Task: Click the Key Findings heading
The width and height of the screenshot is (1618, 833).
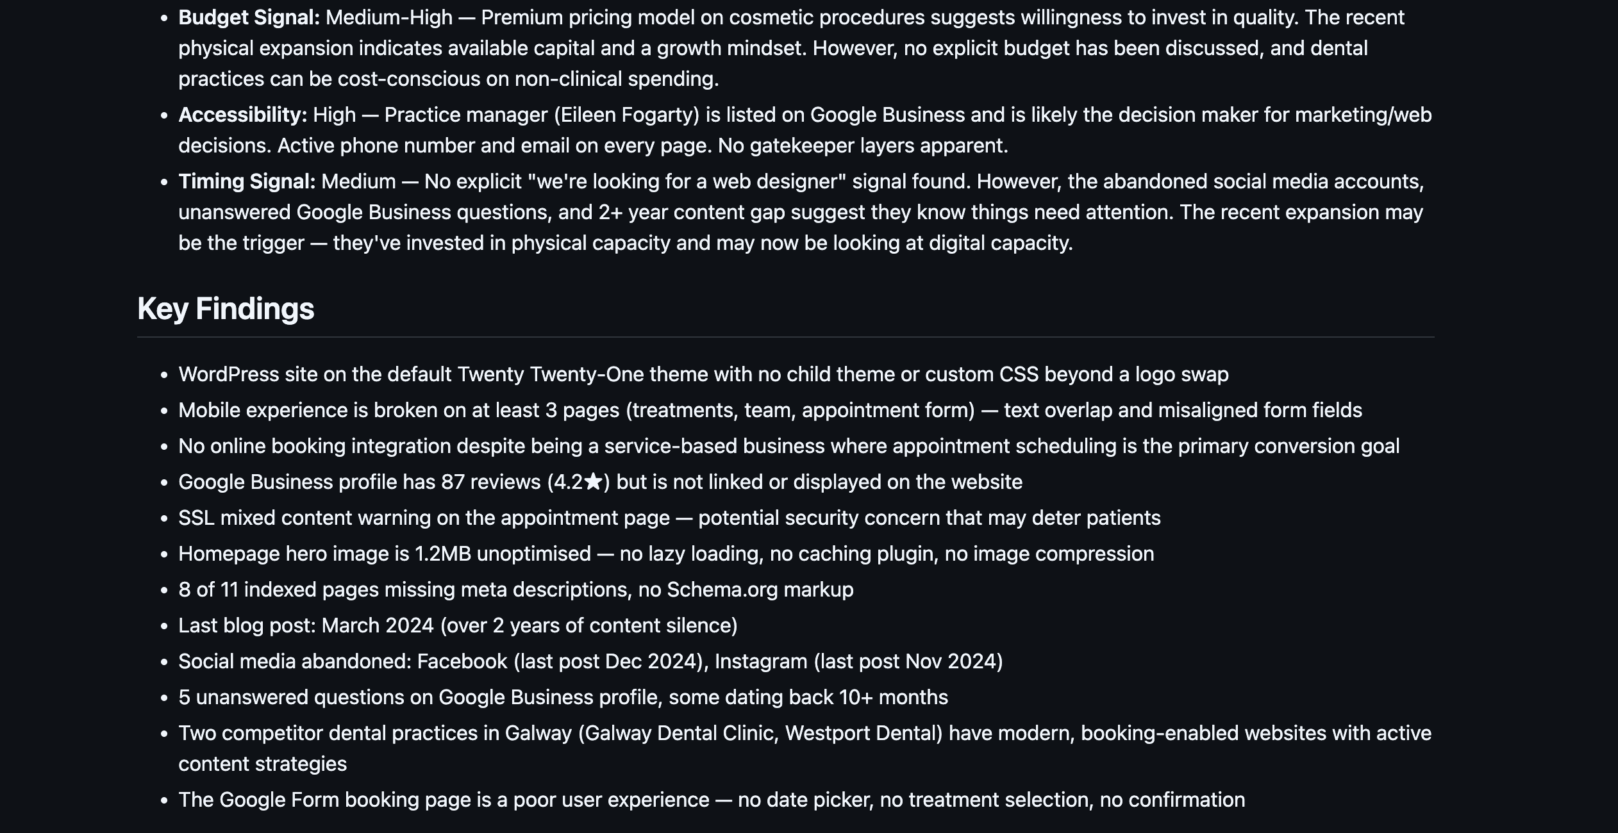Action: tap(226, 308)
